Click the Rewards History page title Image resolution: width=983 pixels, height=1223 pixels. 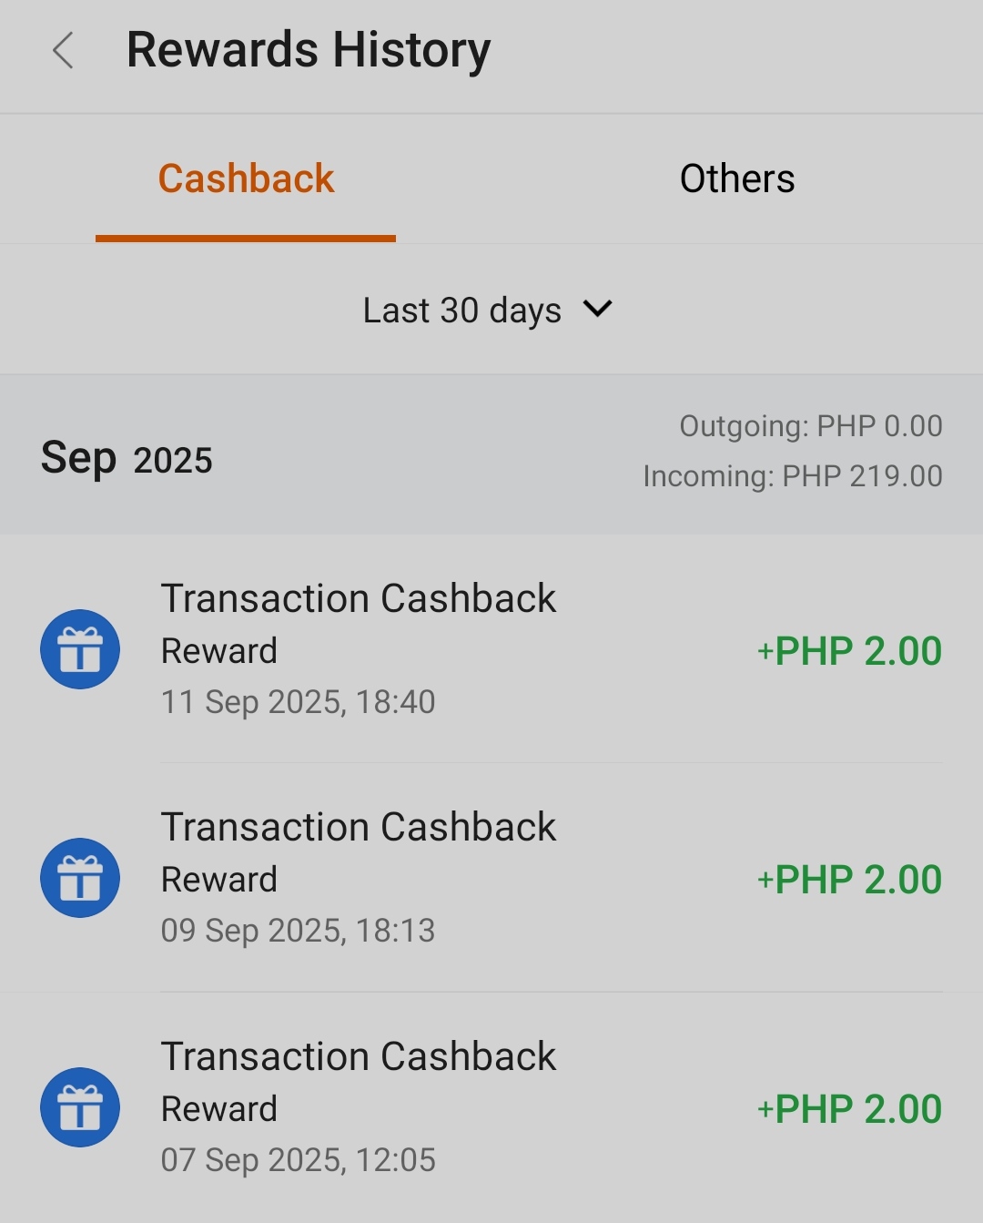[x=309, y=50]
